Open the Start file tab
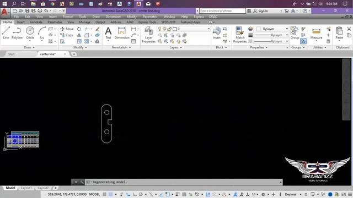This screenshot has width=353, height=198. [x=11, y=54]
